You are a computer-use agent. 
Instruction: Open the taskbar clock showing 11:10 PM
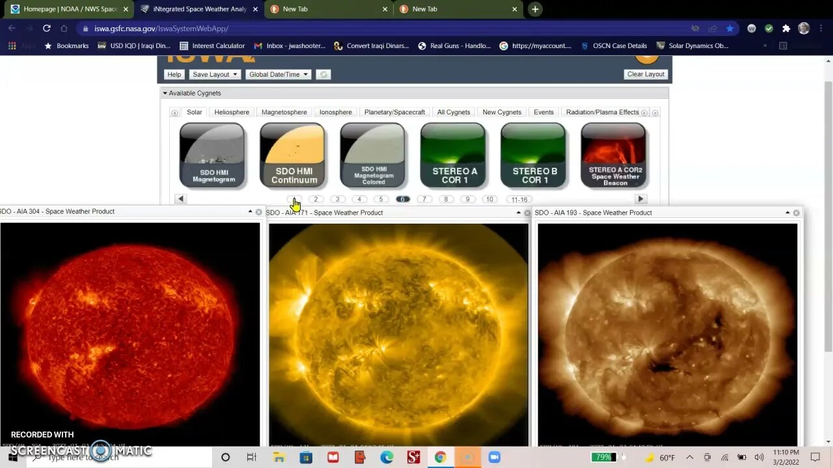coord(786,458)
